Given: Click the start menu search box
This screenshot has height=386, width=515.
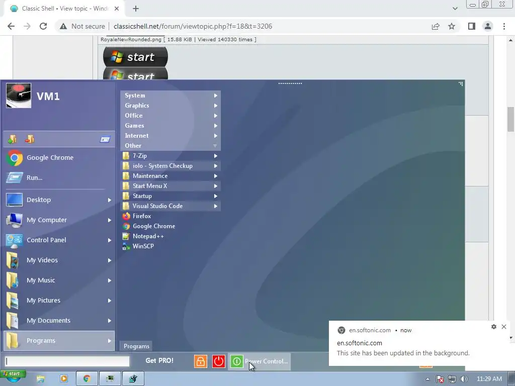Looking at the screenshot, I should pos(67,361).
